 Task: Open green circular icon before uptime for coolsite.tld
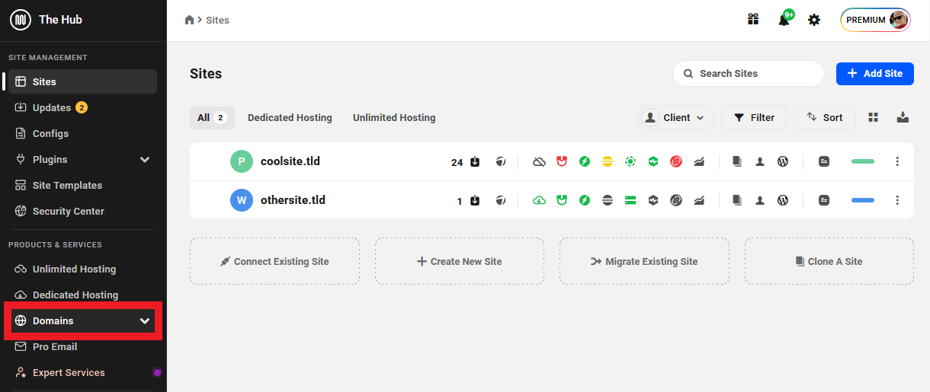click(x=630, y=161)
